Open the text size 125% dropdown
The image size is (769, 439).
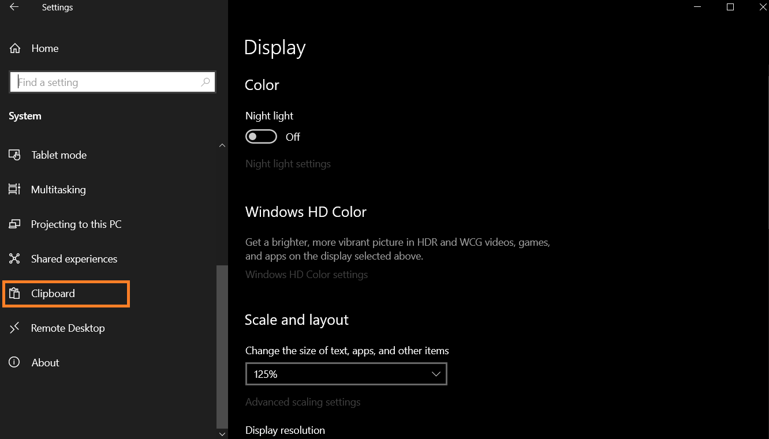pyautogui.click(x=346, y=374)
